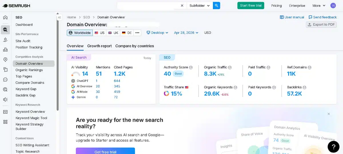Screen dimensions: 343x154
Task: Open more countries ellipsis button
Action: pyautogui.click(x=137, y=33)
